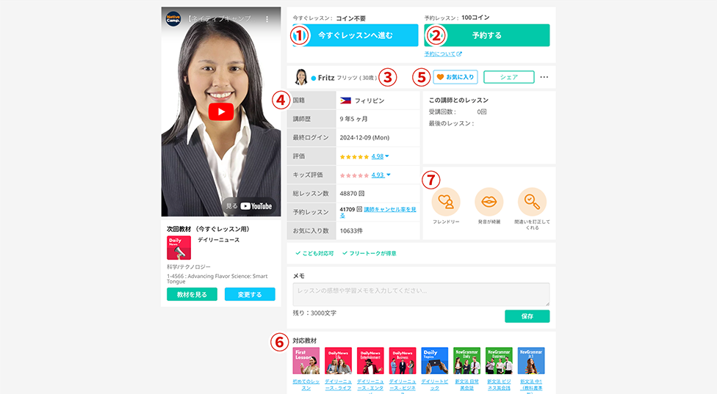Click into the memo text area

(x=421, y=294)
